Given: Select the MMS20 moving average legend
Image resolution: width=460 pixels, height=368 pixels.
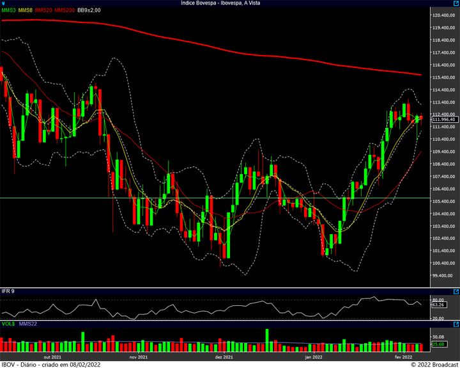Looking at the screenshot, I should point(43,10).
